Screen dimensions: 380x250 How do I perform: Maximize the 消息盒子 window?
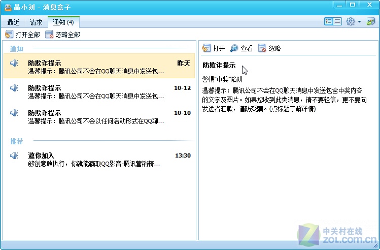(353, 5)
